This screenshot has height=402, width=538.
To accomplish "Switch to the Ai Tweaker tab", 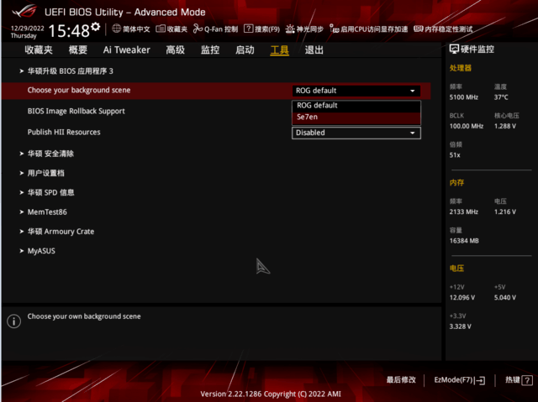I will [127, 50].
